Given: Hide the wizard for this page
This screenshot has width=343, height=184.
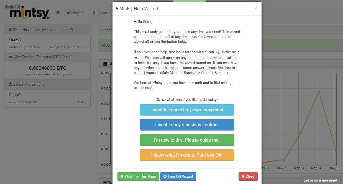Looking at the screenshot, I should click(138, 177).
